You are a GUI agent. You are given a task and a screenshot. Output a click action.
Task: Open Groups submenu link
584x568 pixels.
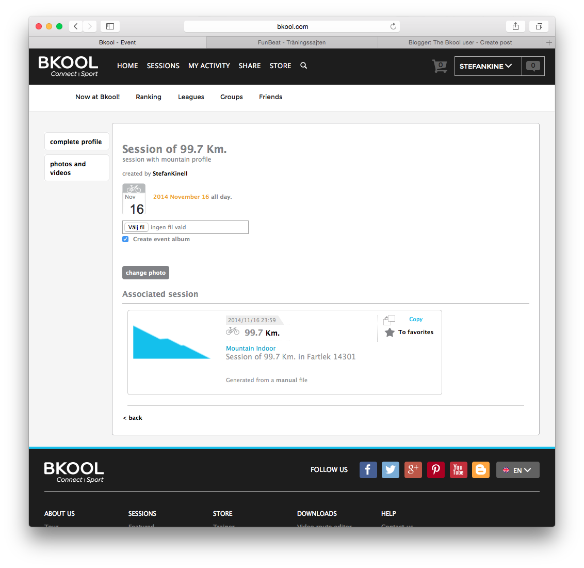231,97
